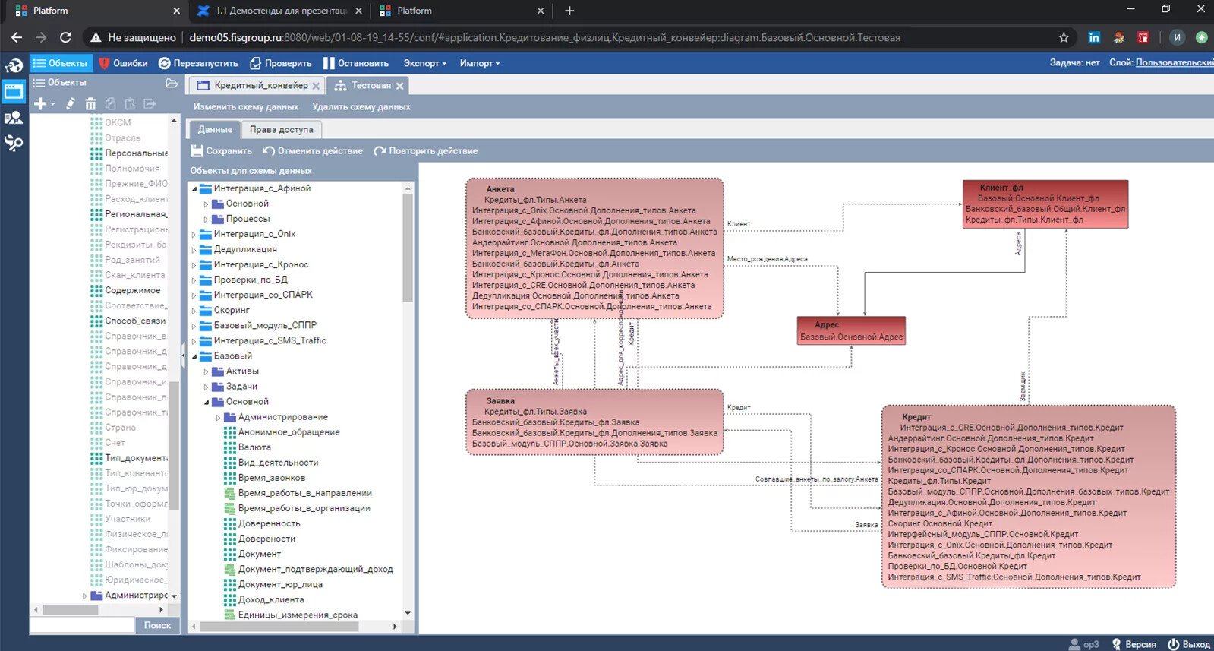
Task: Click the Пользовательский layer link
Action: (1174, 63)
